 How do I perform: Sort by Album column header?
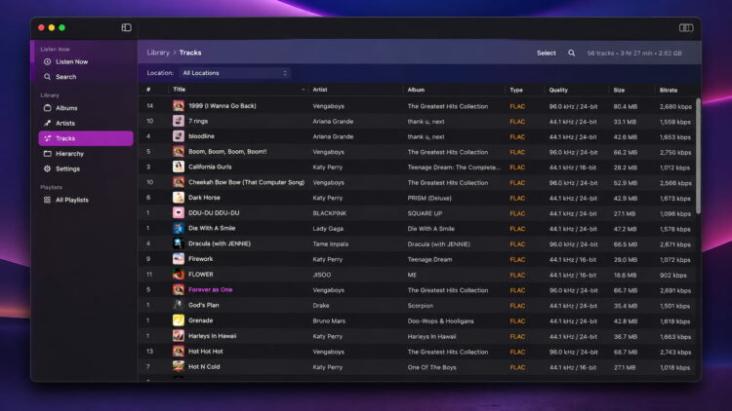pyautogui.click(x=416, y=90)
